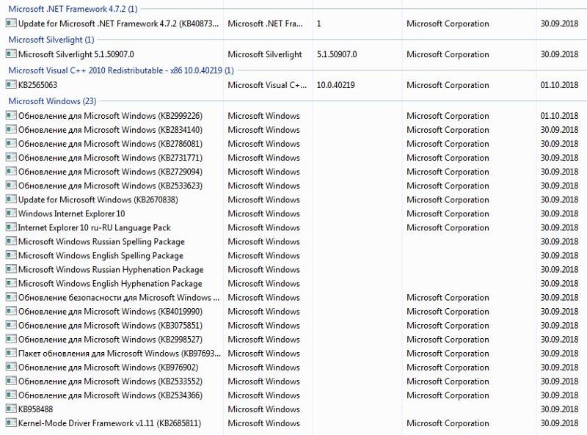The width and height of the screenshot is (587, 435).
Task: Select Обновление для Microsoft Windows (KB4019990)
Action: coord(111,312)
